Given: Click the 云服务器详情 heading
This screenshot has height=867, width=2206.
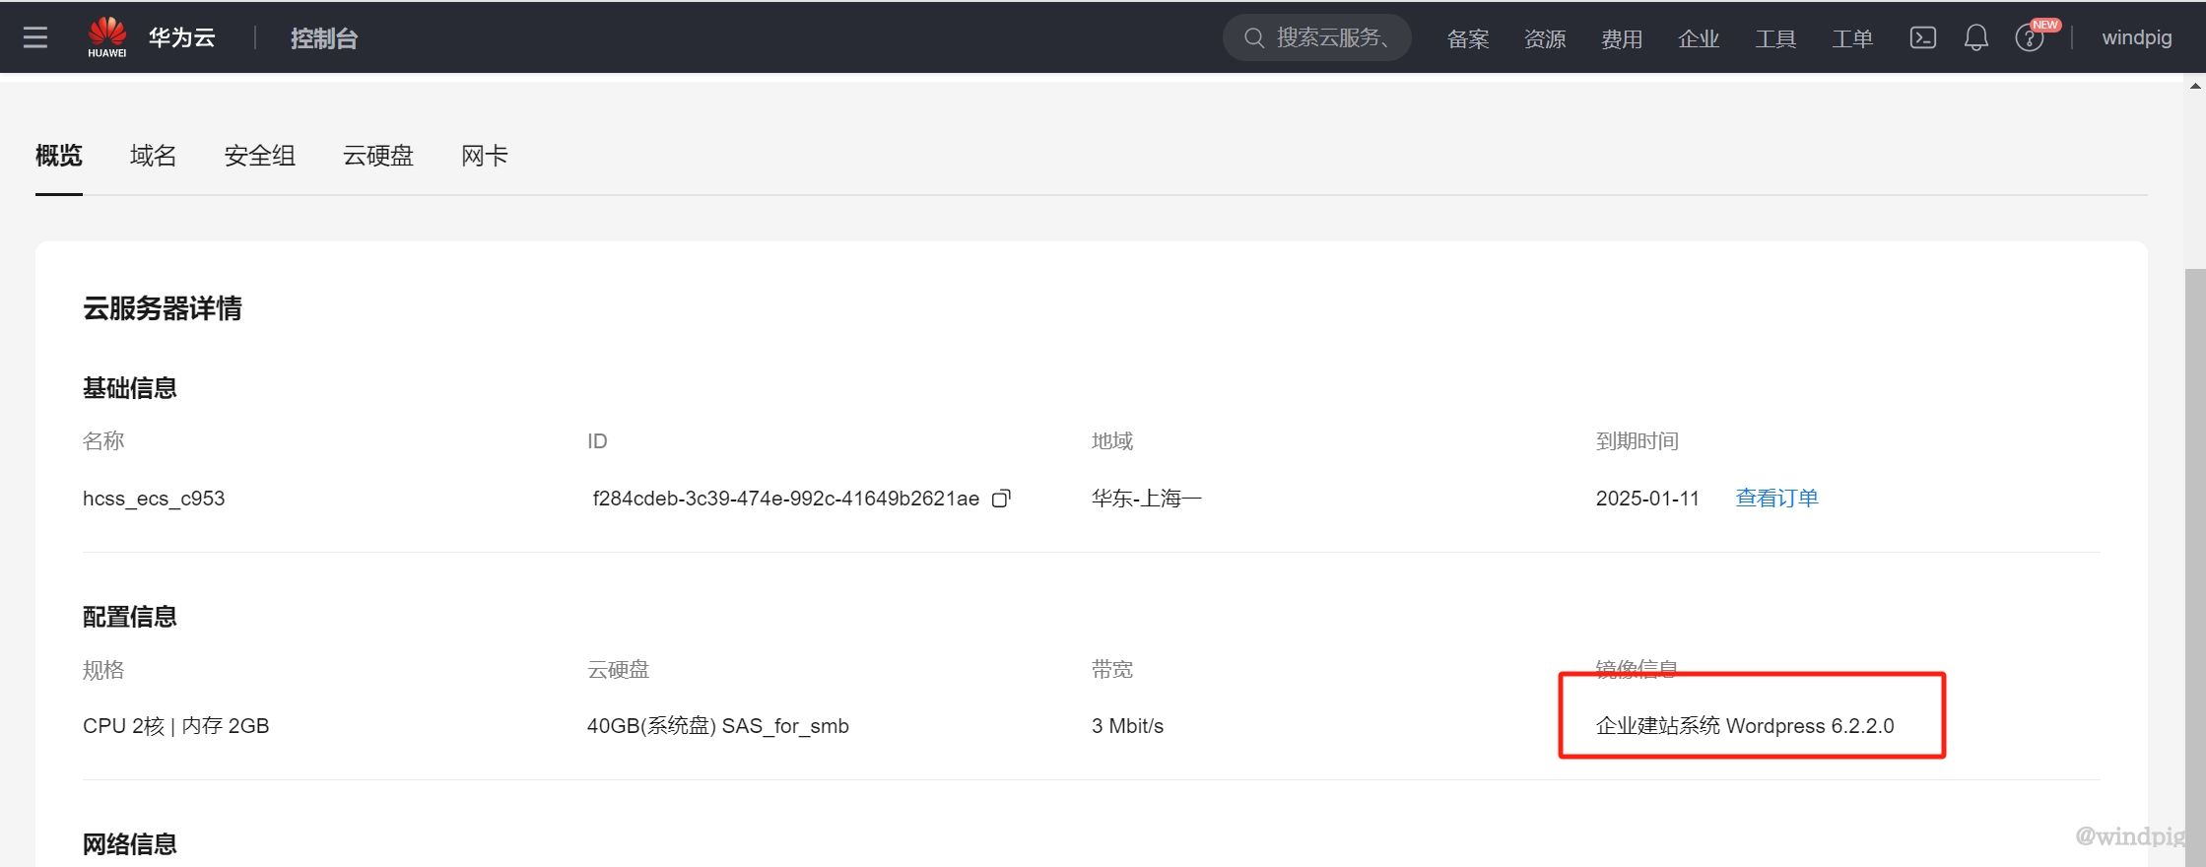Looking at the screenshot, I should click(162, 308).
